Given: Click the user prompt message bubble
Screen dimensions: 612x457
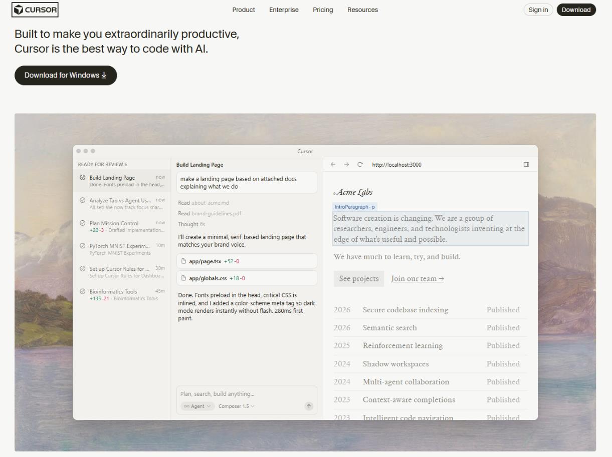Looking at the screenshot, I should point(247,183).
